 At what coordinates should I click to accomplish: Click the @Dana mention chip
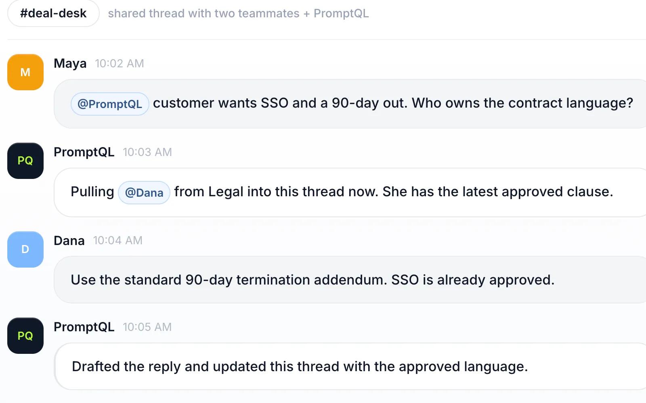pyautogui.click(x=144, y=193)
